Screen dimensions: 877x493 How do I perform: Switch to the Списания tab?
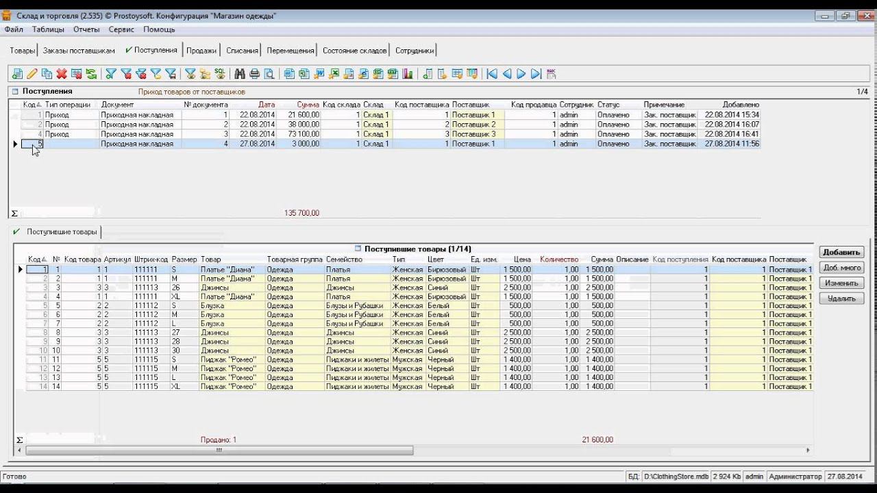(242, 51)
